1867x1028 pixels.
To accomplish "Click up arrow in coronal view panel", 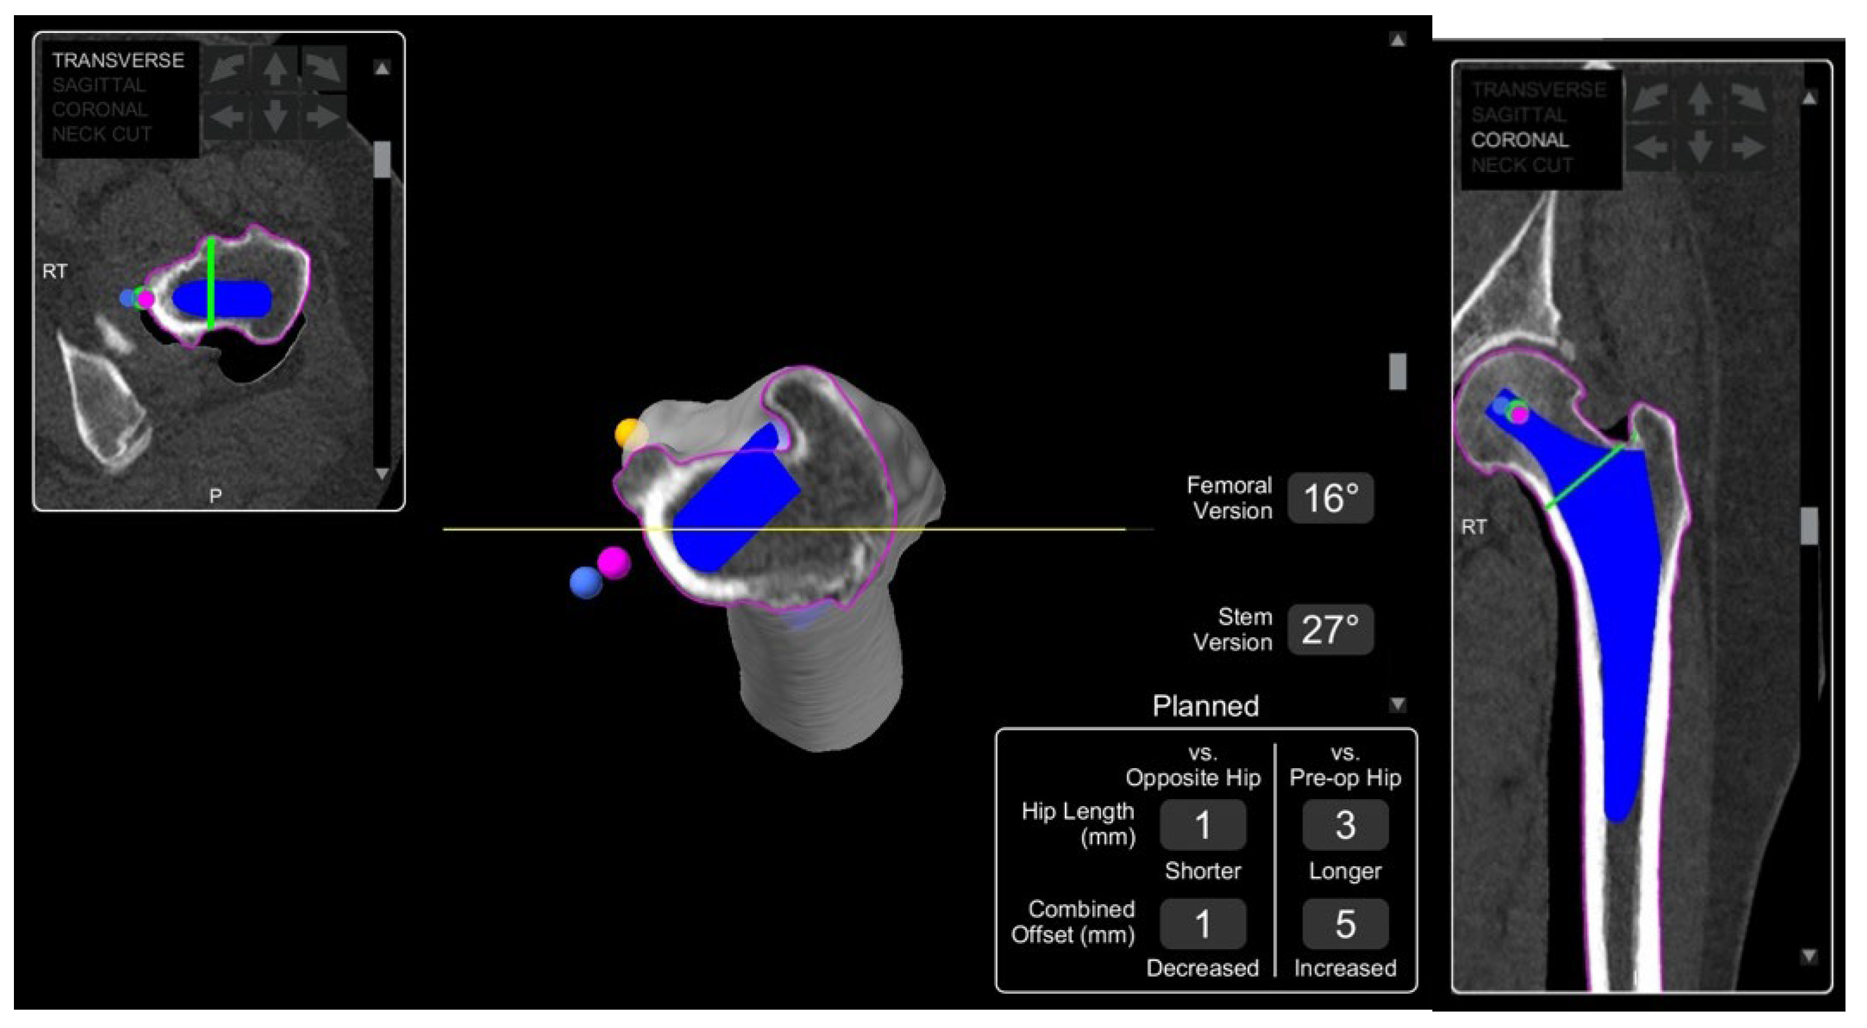I will click(x=1699, y=99).
